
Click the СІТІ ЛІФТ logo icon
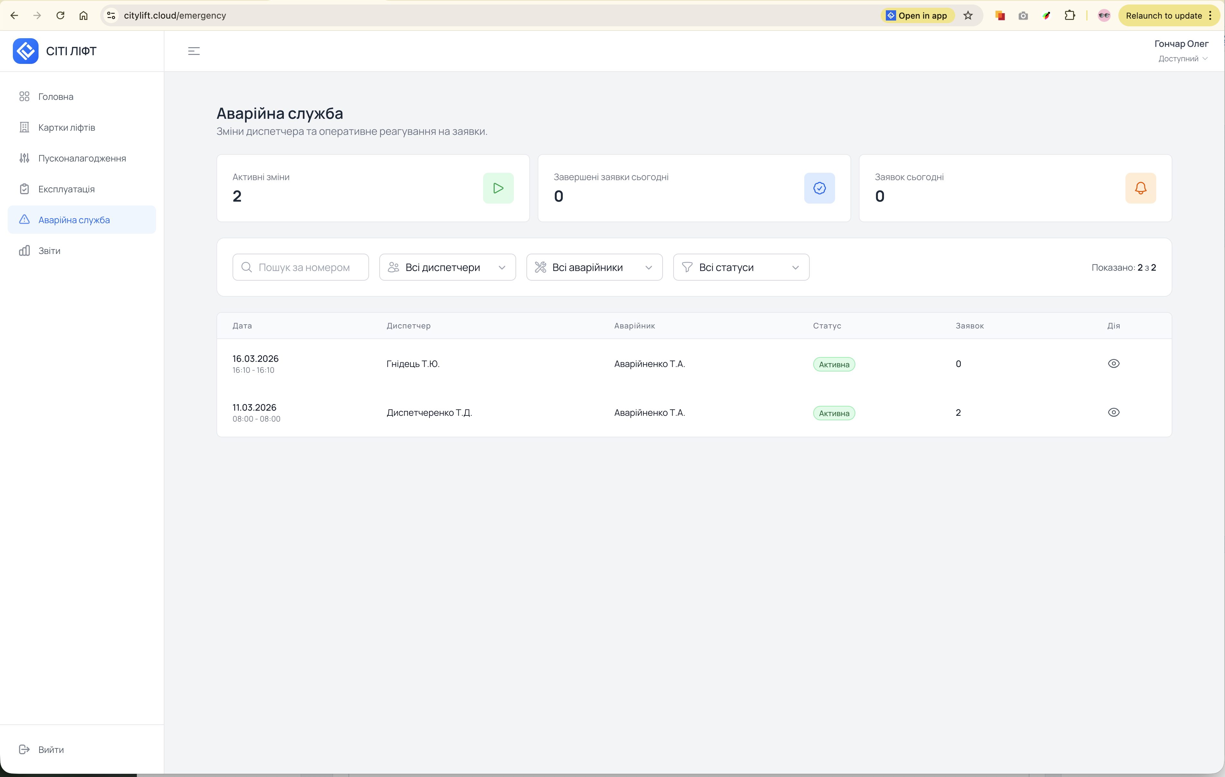(x=25, y=51)
